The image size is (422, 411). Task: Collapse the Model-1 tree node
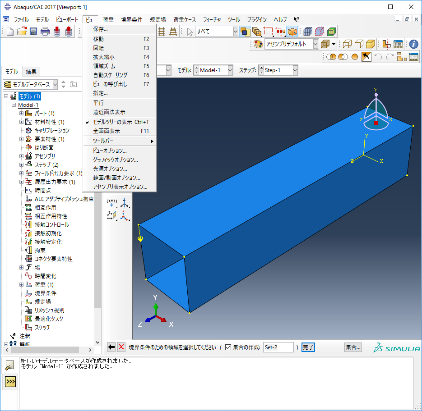[14, 105]
